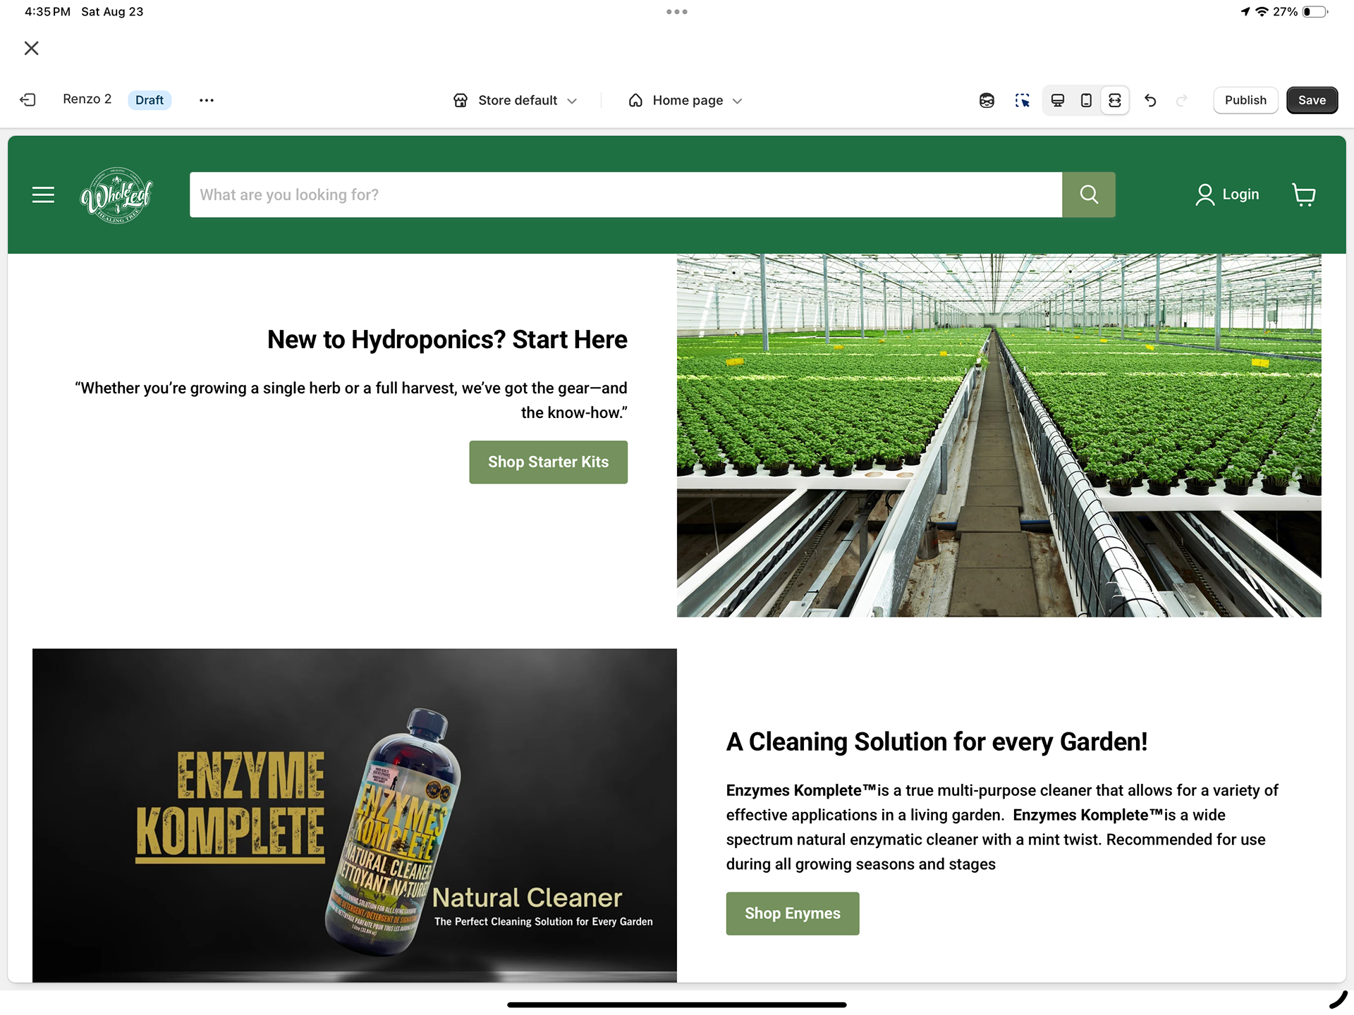Switch to mobile preview

[1086, 100]
